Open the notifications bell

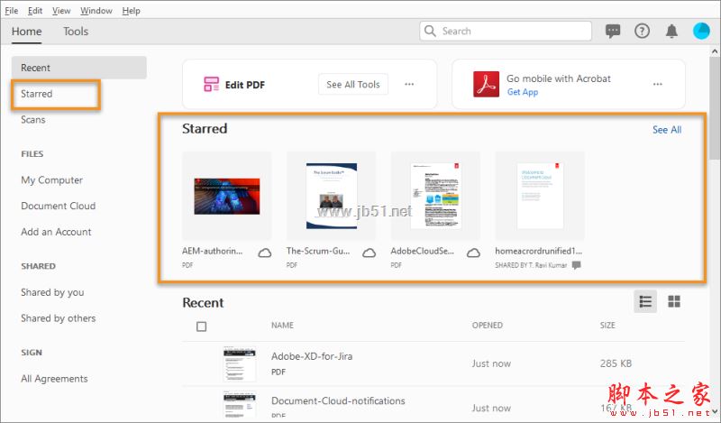click(x=671, y=32)
